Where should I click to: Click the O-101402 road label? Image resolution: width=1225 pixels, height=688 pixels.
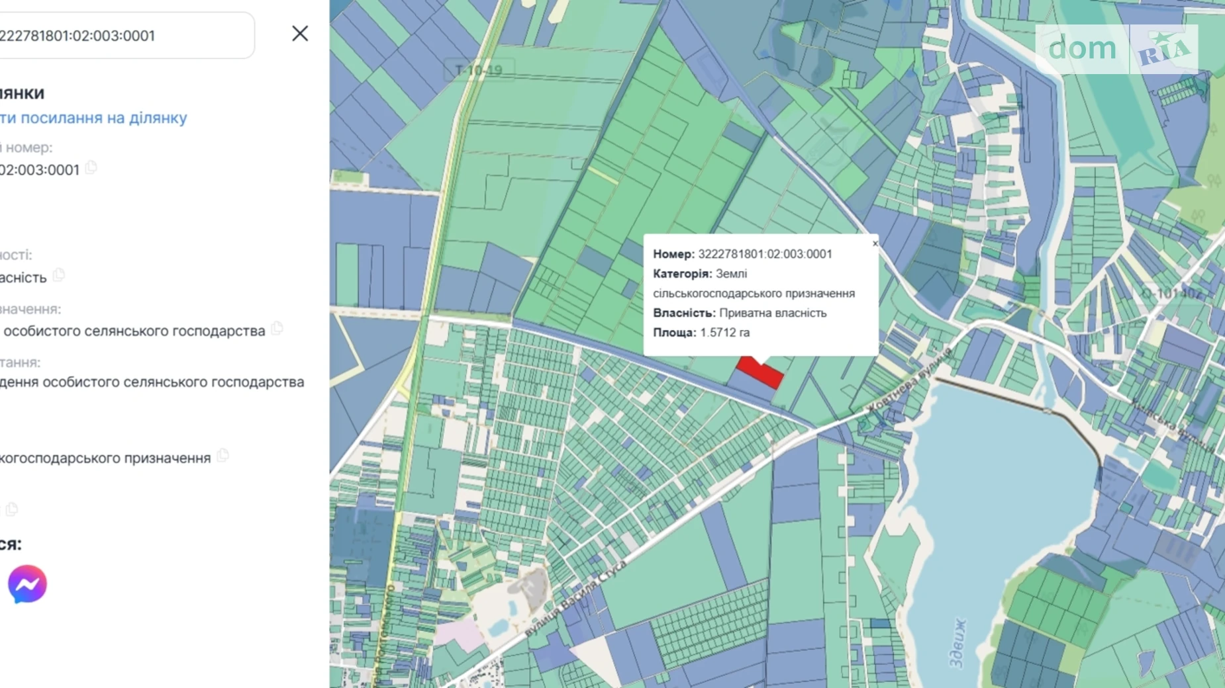point(1171,292)
